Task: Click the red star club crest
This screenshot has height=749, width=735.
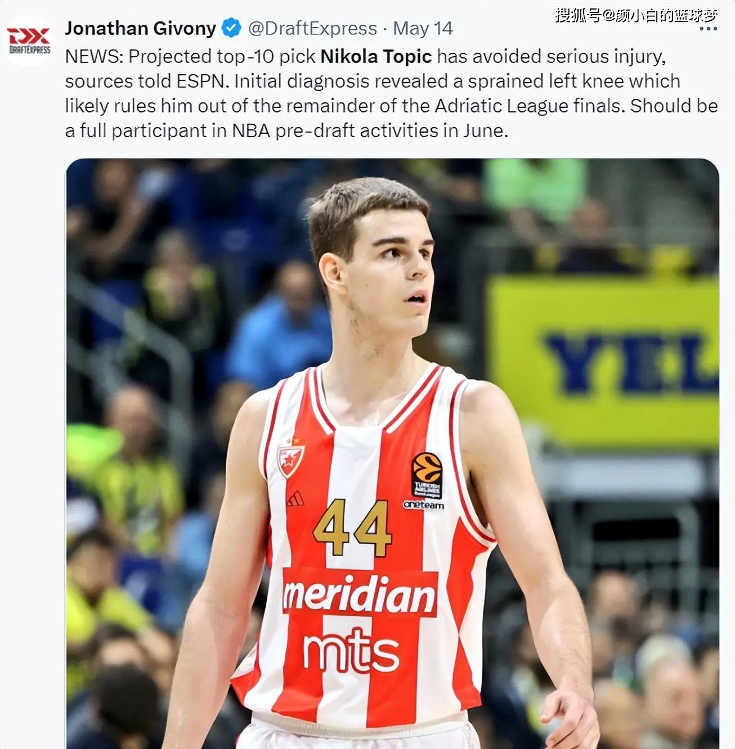Action: coord(290,458)
